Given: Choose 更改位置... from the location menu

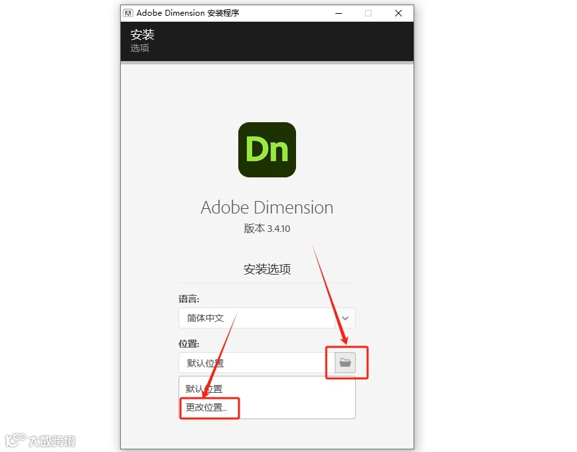Looking at the screenshot, I should click(x=206, y=407).
